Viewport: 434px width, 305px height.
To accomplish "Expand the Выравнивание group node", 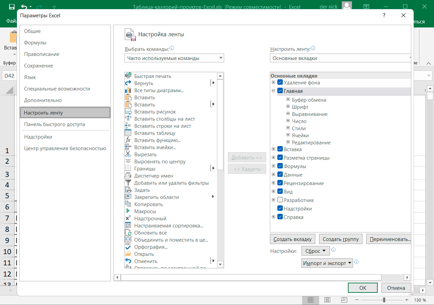I will [x=288, y=114].
